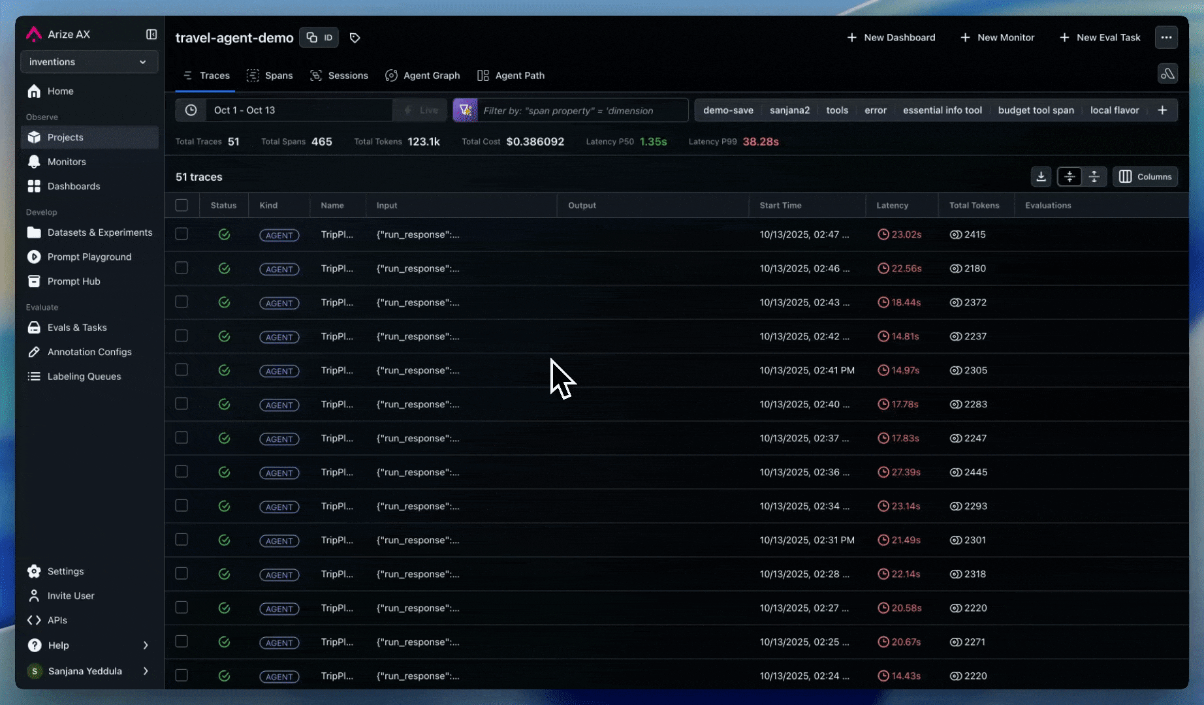Select the compact row height icon
1204x705 pixels.
pyautogui.click(x=1069, y=177)
